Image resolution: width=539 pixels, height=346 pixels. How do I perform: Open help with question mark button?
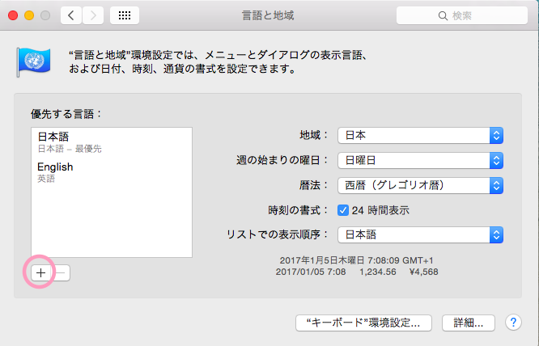pyautogui.click(x=513, y=323)
